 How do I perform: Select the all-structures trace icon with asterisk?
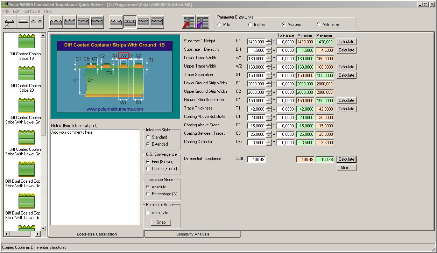click(9, 22)
